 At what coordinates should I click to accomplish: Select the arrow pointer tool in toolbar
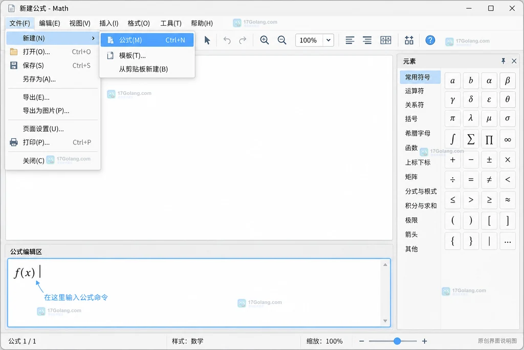point(207,40)
